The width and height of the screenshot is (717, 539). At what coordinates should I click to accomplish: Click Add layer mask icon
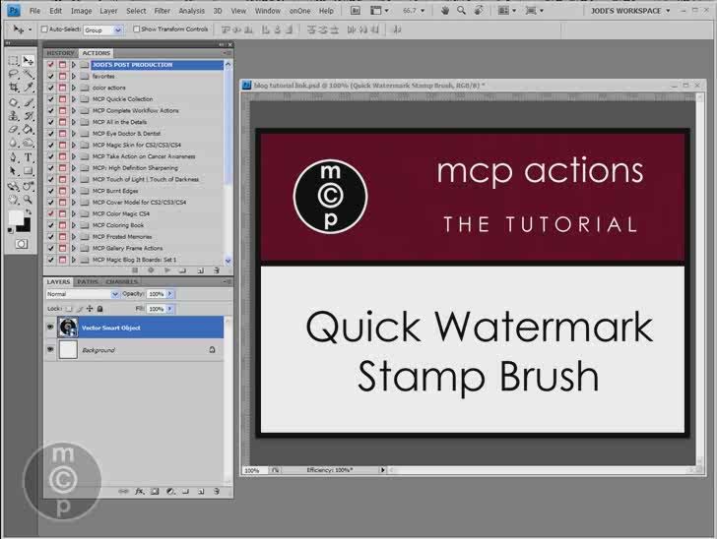[x=155, y=492]
